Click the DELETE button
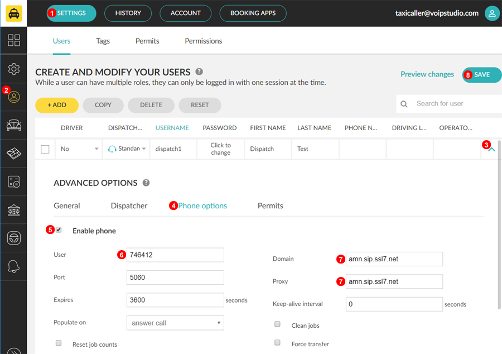 (151, 106)
